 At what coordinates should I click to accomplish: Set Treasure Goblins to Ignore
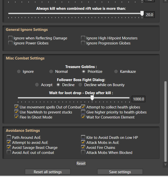click(19, 72)
